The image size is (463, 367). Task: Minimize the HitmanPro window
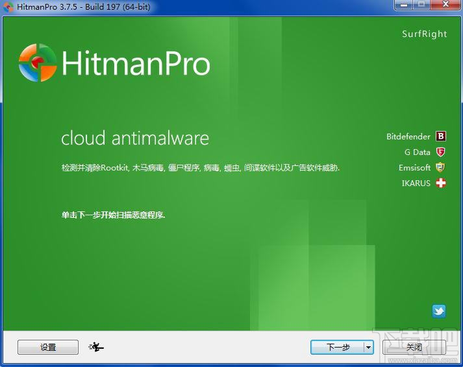[404, 5]
